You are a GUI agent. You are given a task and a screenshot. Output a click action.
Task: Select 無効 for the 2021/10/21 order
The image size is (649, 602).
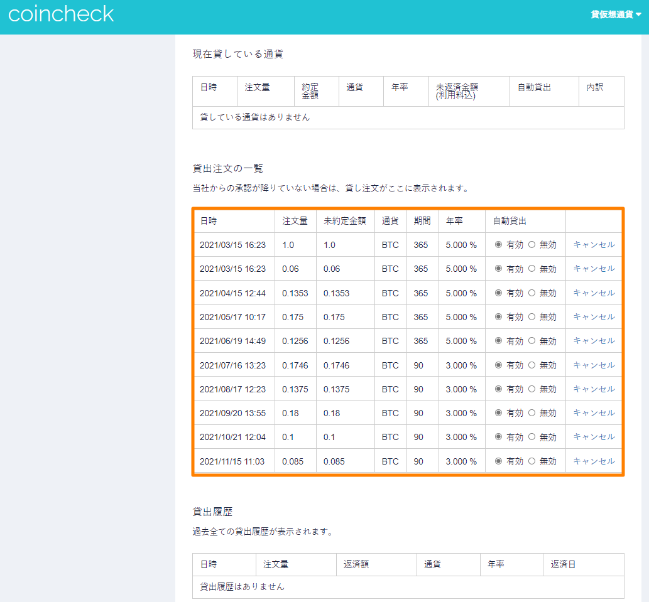(532, 437)
